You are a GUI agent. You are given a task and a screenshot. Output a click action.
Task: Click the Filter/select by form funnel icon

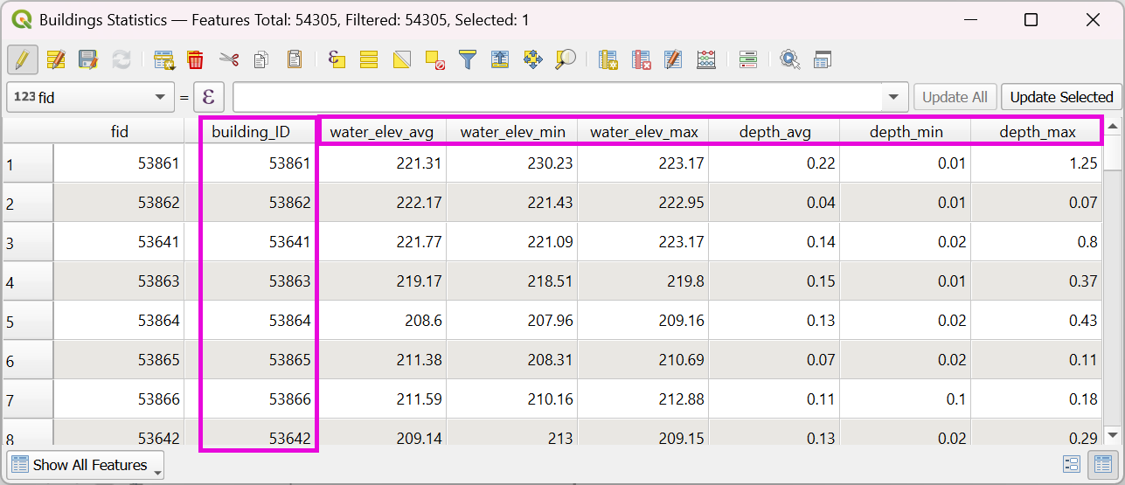(468, 59)
